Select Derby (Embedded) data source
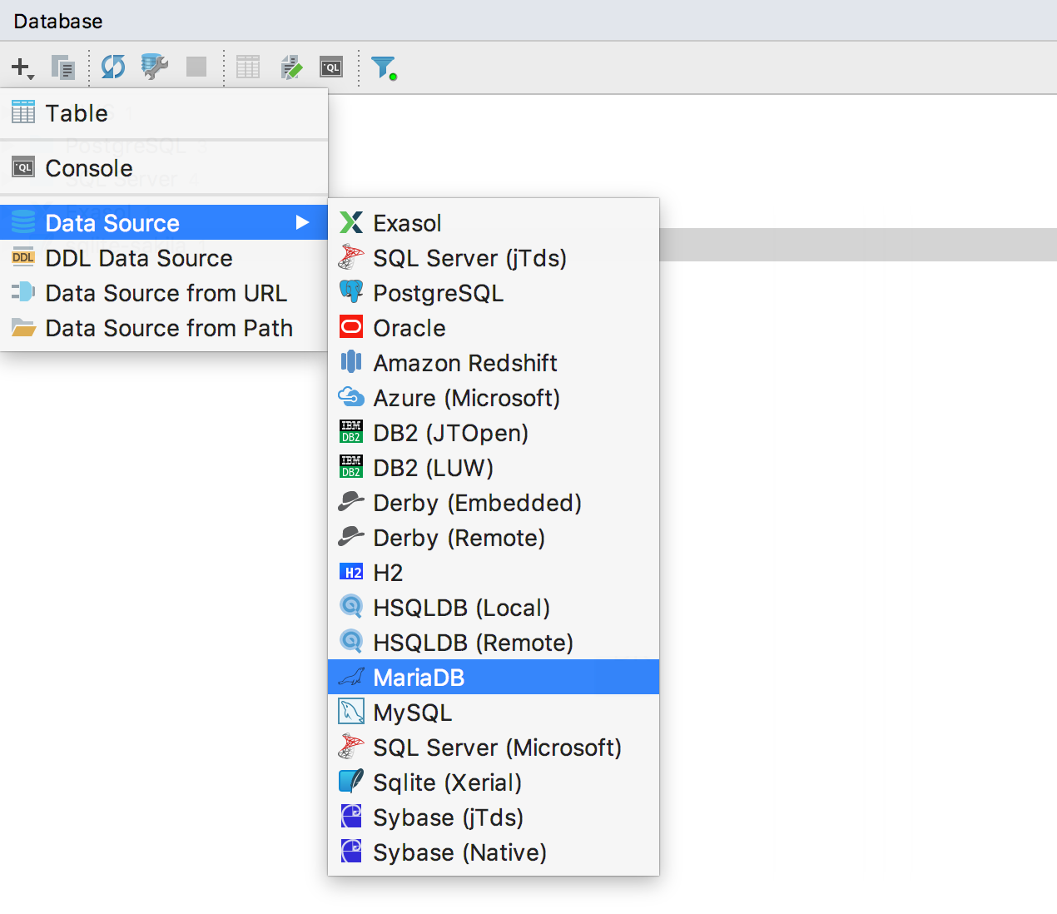Screen dimensions: 1057x914 [494, 503]
